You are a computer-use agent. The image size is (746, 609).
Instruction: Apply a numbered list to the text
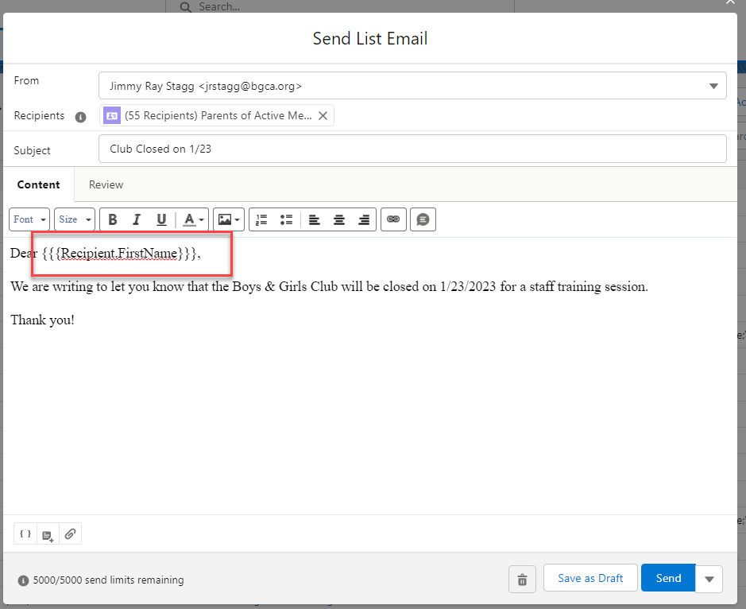tap(261, 219)
